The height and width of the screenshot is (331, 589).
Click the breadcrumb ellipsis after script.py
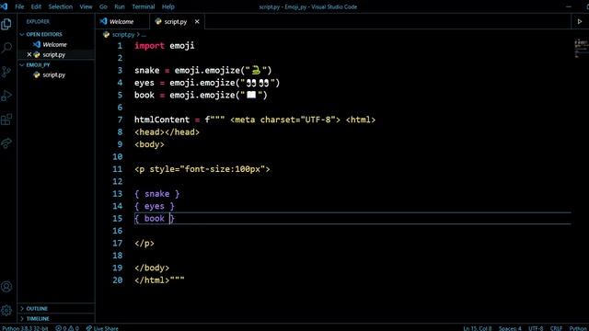pyautogui.click(x=144, y=35)
